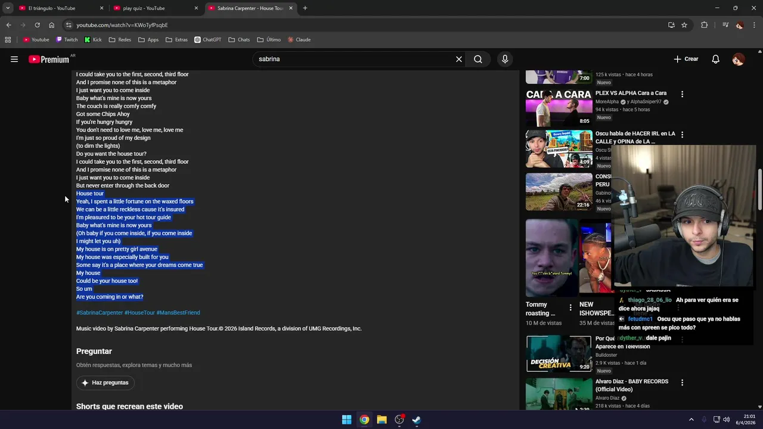Open the Claude bookmark
The width and height of the screenshot is (763, 429).
coord(299,40)
